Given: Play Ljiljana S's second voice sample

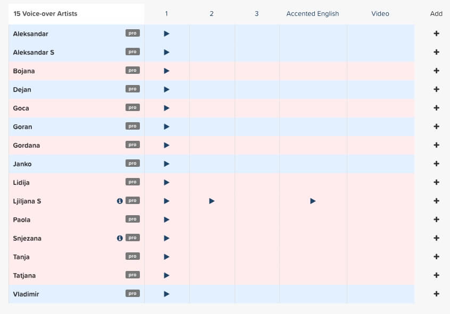Looking at the screenshot, I should (212, 201).
